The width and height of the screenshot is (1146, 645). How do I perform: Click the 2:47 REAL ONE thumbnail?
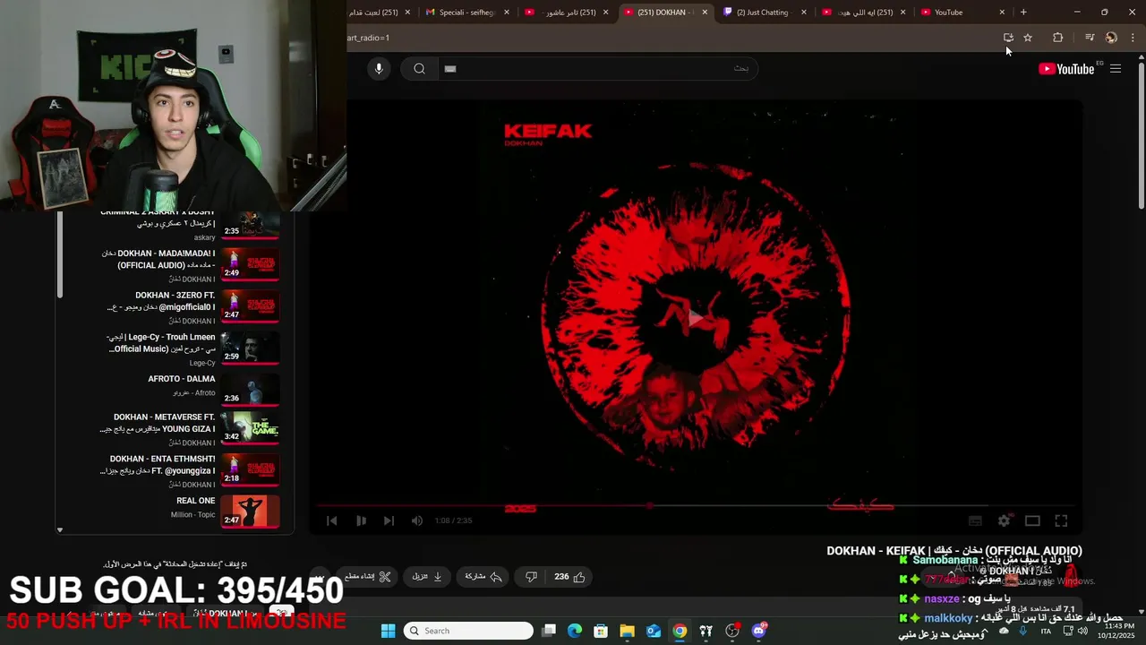(251, 511)
